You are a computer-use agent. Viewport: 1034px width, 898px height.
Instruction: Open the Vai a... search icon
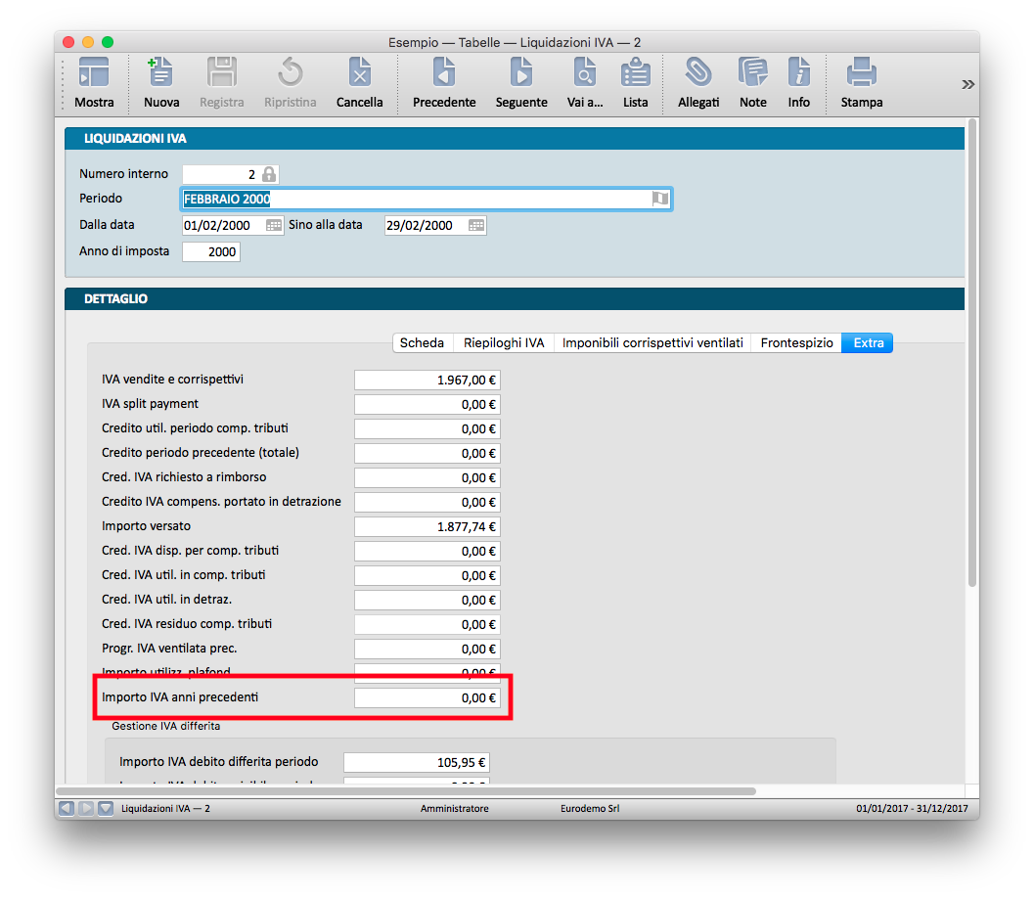click(585, 74)
